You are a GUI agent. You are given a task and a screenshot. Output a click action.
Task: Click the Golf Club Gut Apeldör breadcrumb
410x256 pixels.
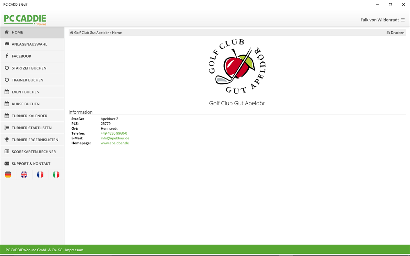pos(91,33)
